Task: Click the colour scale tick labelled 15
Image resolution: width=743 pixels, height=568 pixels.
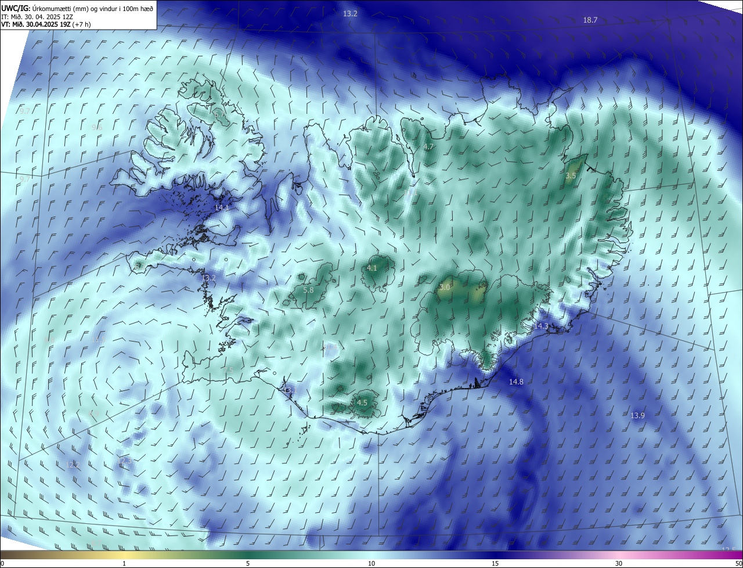Action: click(x=495, y=563)
